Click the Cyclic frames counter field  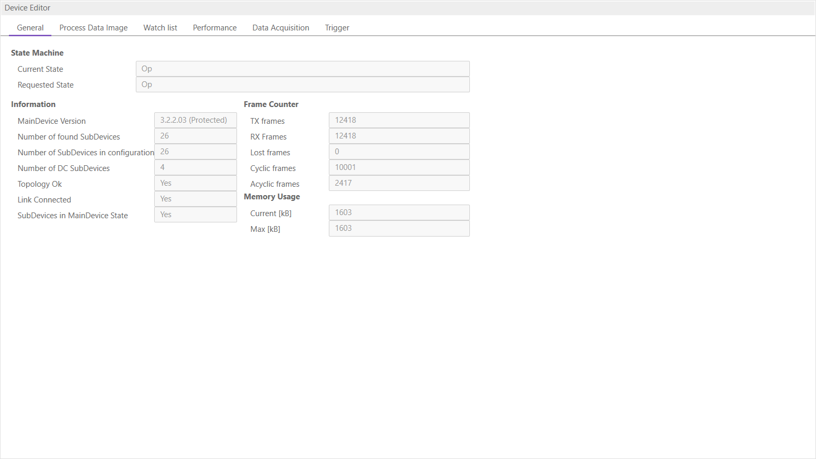click(399, 167)
